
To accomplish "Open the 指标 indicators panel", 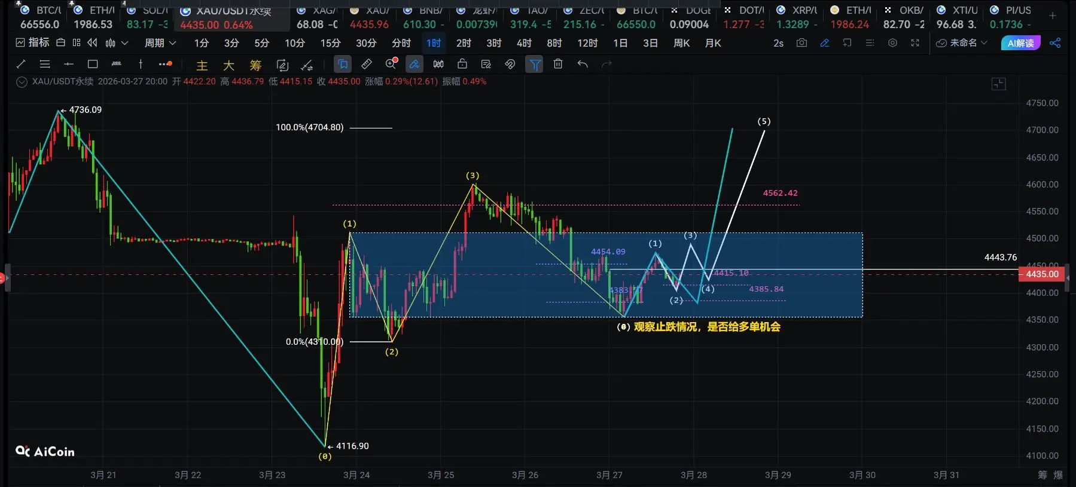I will click(x=33, y=43).
